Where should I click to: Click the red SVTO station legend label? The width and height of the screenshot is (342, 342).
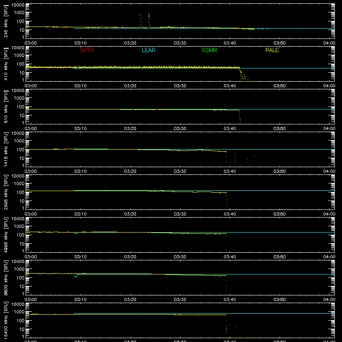[x=87, y=50]
